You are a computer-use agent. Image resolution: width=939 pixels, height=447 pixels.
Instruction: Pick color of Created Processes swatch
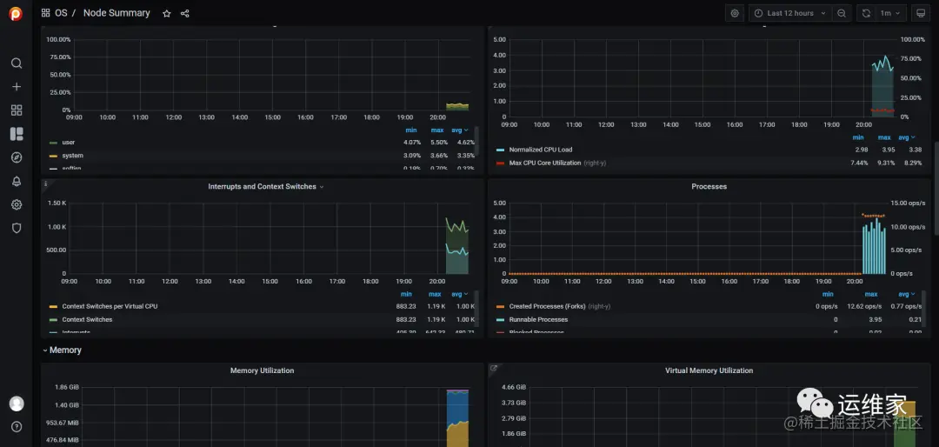(x=500, y=306)
